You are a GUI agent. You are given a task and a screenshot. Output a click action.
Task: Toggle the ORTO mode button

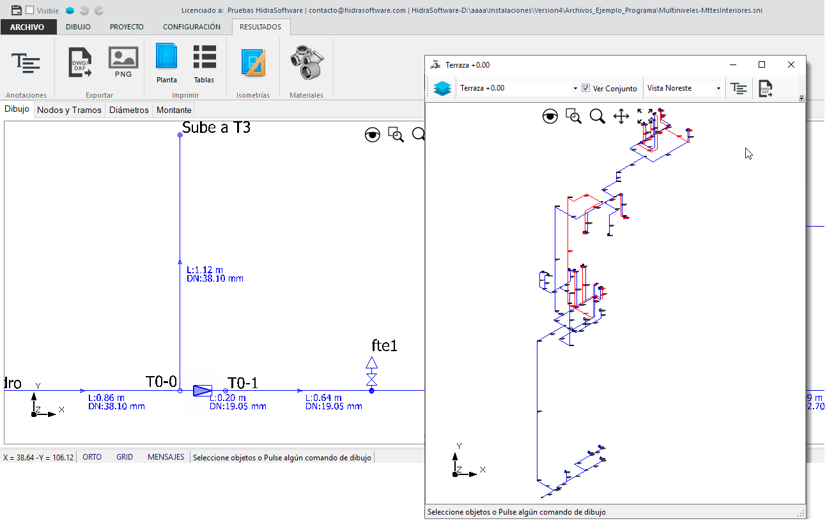[92, 457]
